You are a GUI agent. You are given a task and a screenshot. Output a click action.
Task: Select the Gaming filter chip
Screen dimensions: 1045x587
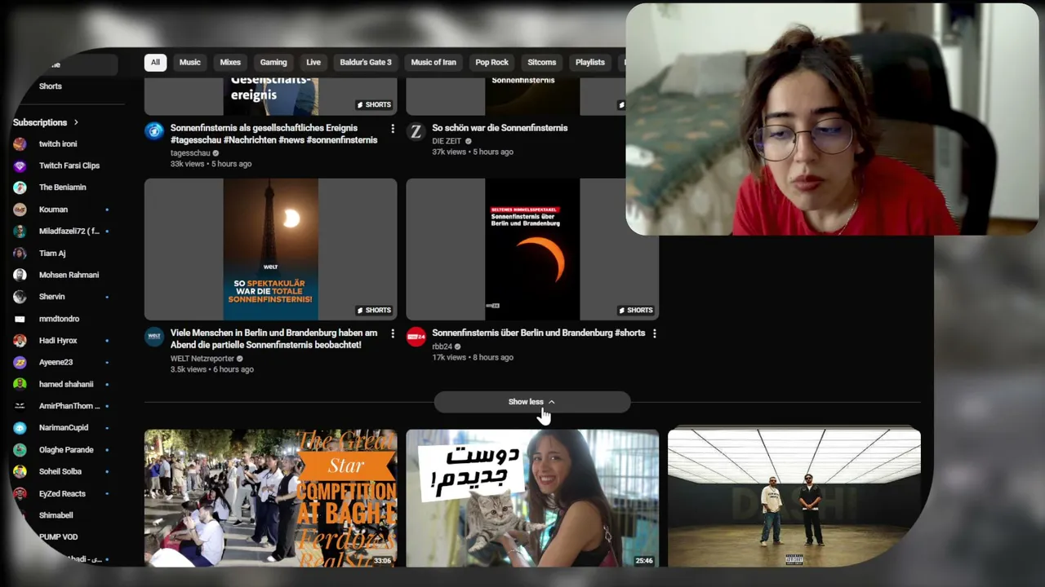tap(273, 62)
